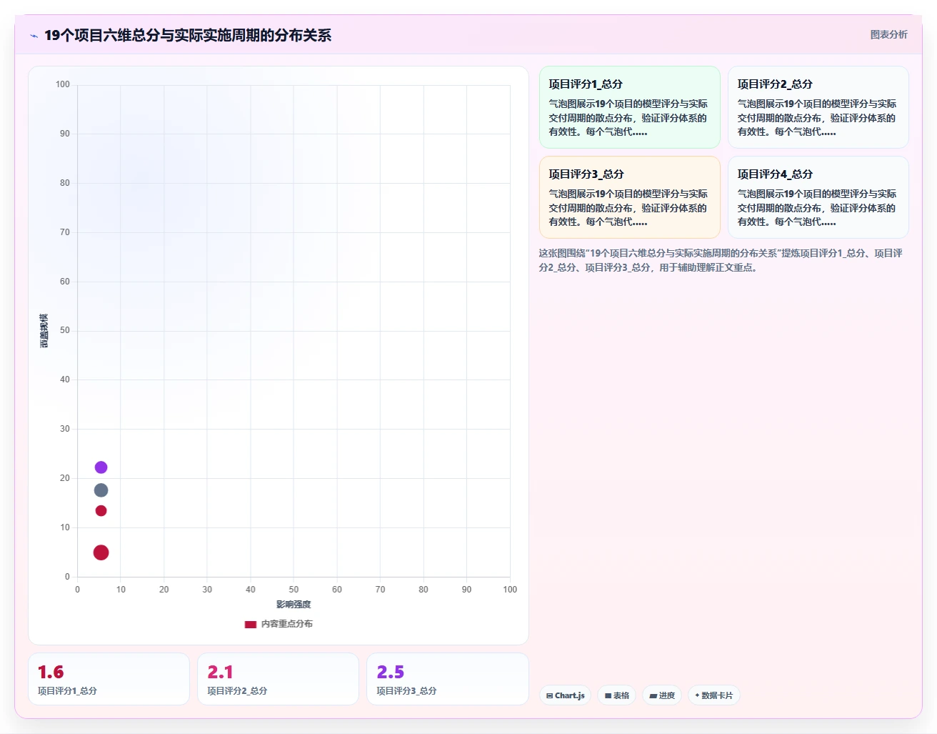Click the y-axis tick label 100
This screenshot has height=734, width=937.
pos(63,84)
